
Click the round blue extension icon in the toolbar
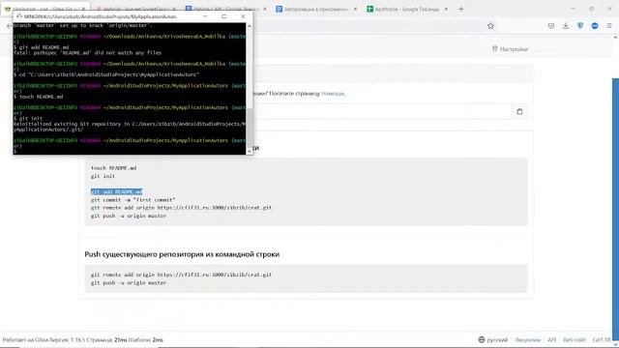point(595,26)
